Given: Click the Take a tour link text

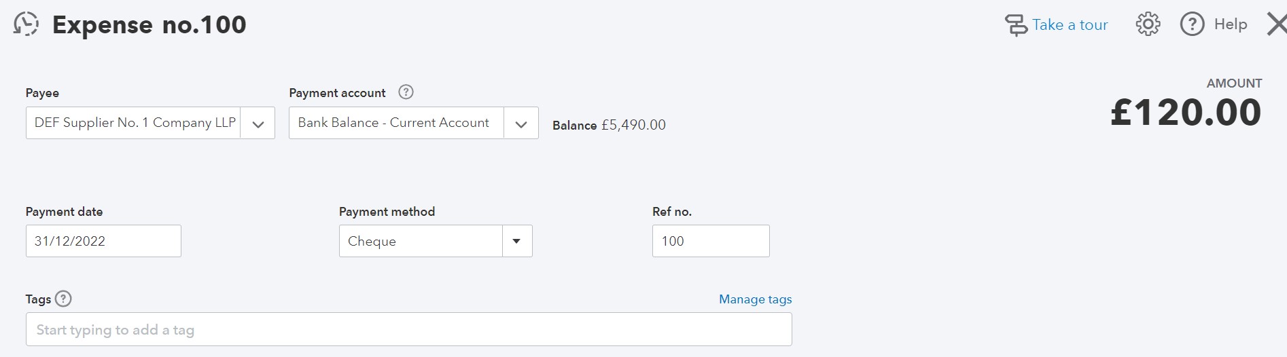Looking at the screenshot, I should click(1070, 25).
